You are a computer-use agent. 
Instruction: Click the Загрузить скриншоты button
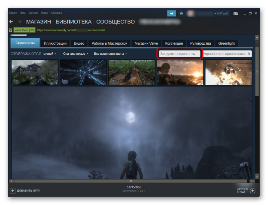[x=180, y=54]
